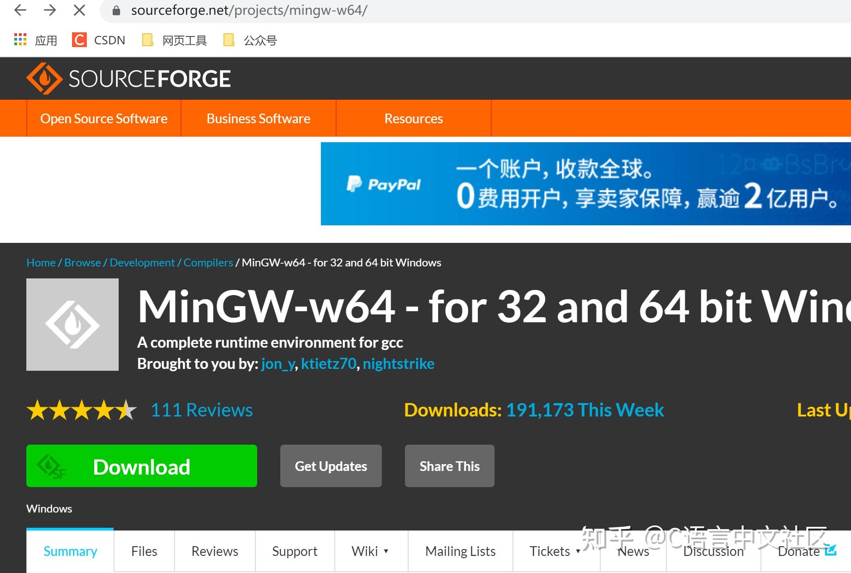
Task: Click the green Download button
Action: (141, 466)
